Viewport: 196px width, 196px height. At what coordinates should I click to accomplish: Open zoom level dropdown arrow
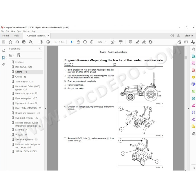pyautogui.click(x=106, y=42)
